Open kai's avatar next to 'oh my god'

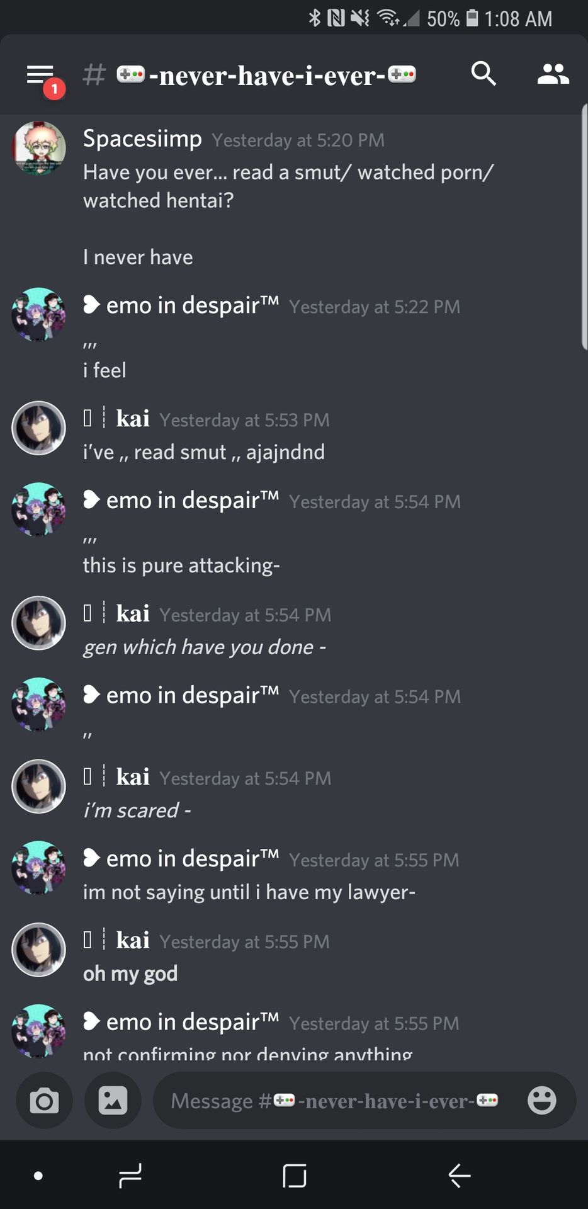[39, 950]
